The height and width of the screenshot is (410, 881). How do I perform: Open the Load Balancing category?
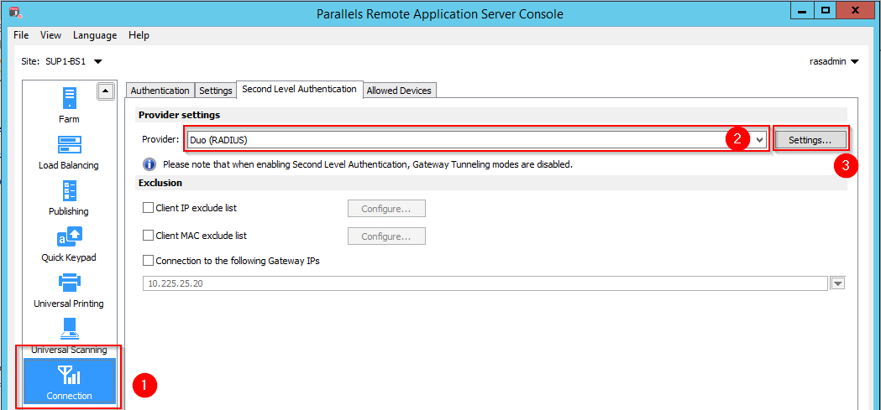coord(69,152)
